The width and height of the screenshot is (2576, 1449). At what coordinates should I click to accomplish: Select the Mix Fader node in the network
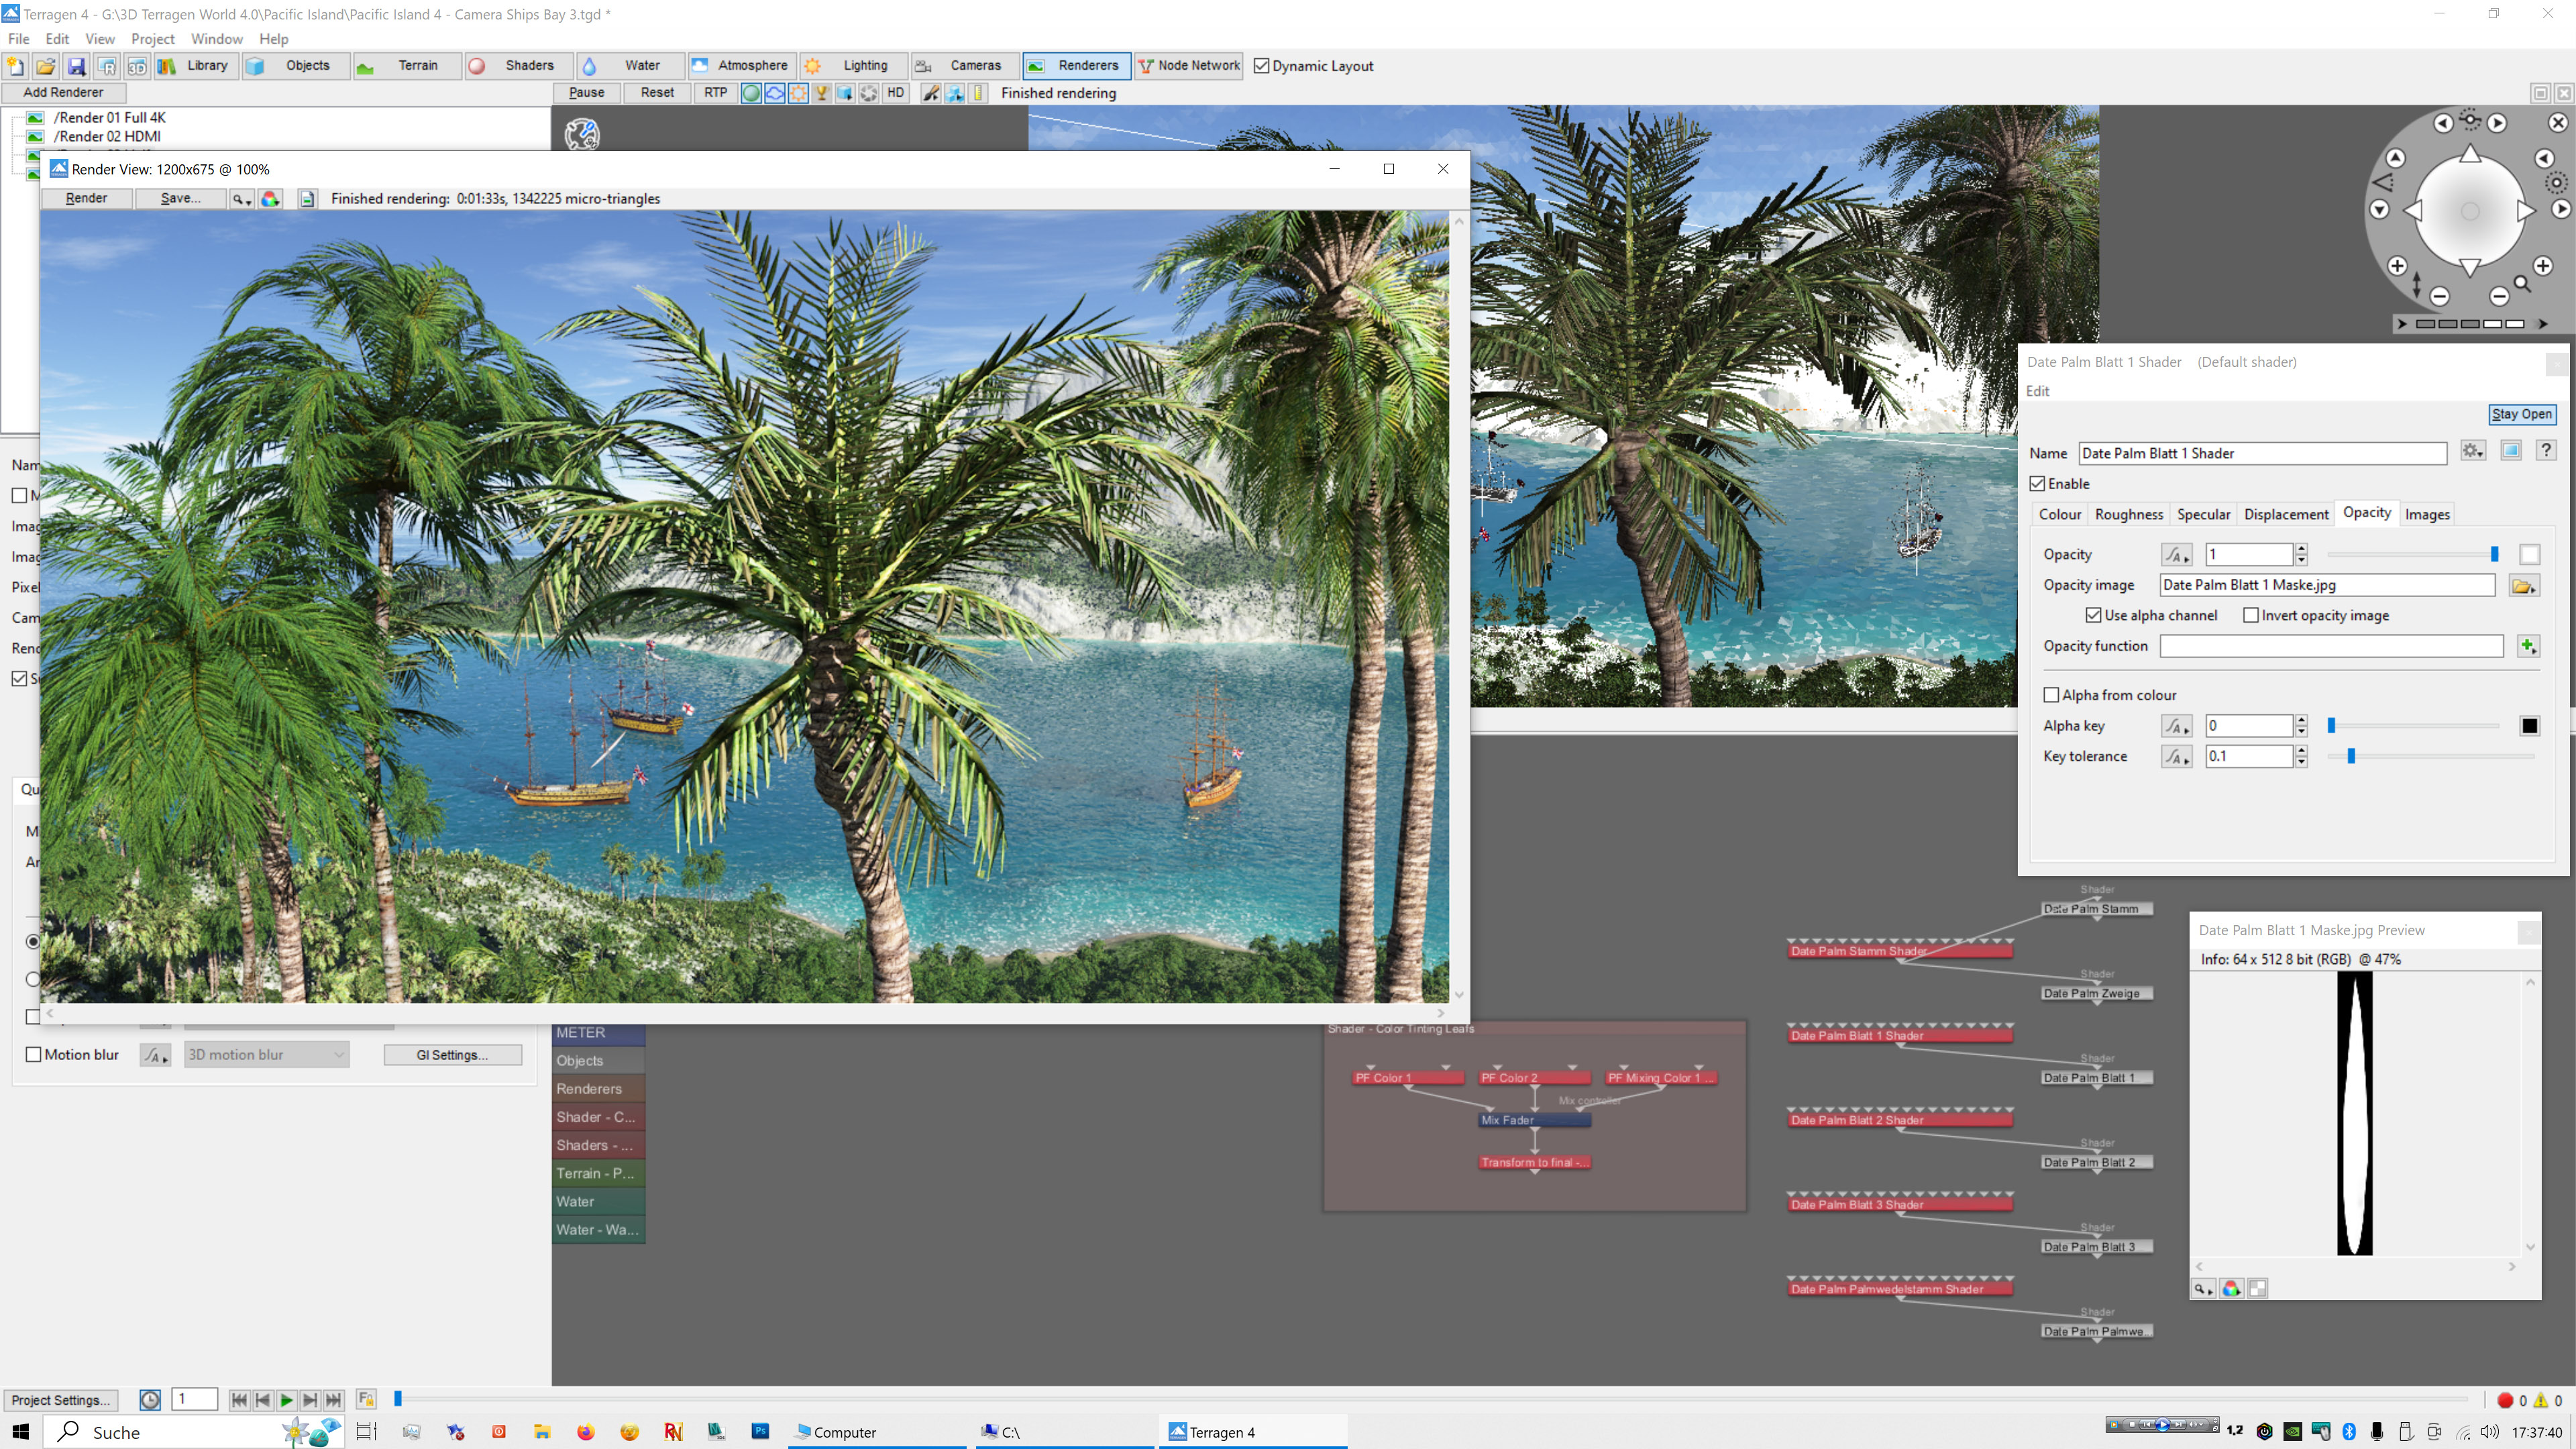(x=1534, y=1120)
